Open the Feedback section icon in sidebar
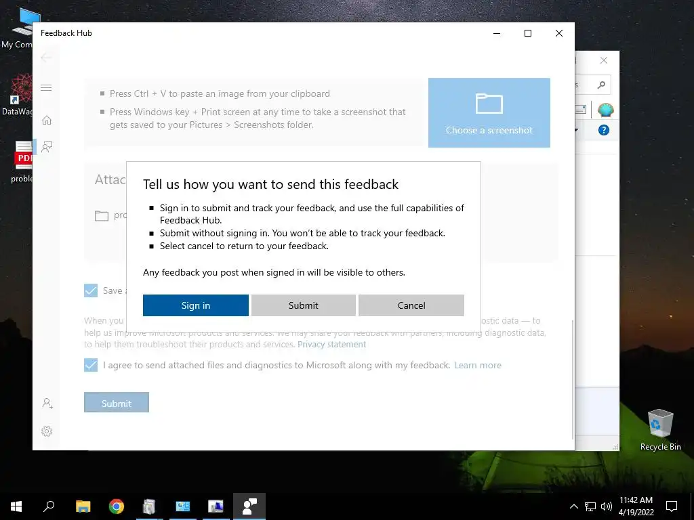Image resolution: width=694 pixels, height=520 pixels. (47, 147)
